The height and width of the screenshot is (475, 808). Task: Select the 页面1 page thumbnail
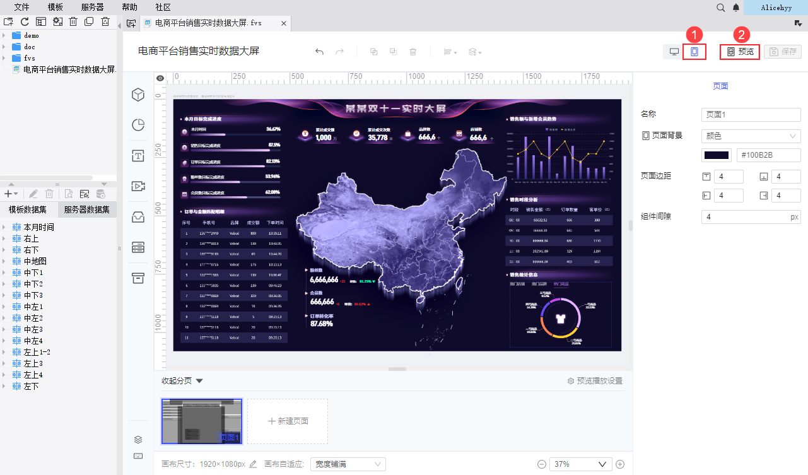point(202,421)
